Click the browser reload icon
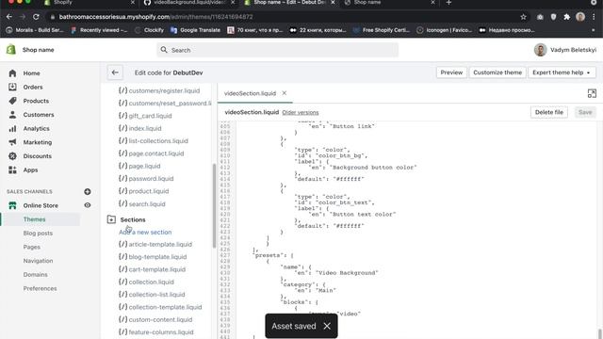 tap(36, 17)
